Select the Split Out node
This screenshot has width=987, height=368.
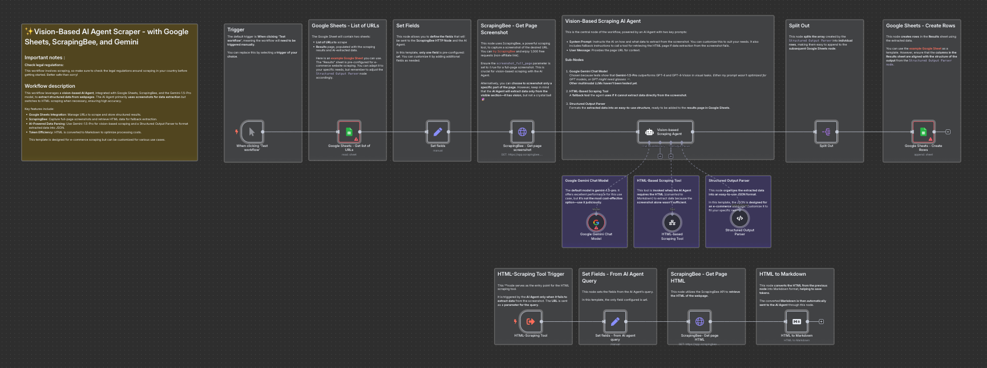(x=826, y=132)
